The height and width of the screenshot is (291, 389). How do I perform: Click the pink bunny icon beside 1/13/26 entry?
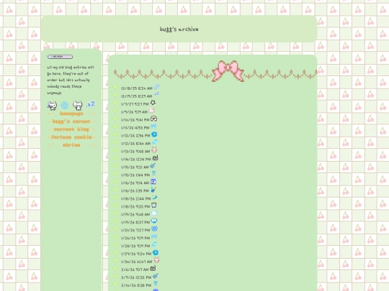(154, 150)
